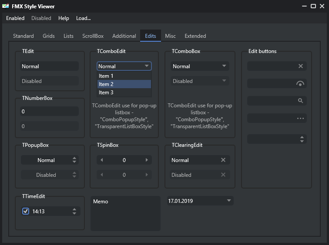Click the spin arrows in the last Edit buttons field
329x245 pixels.
coord(302,139)
